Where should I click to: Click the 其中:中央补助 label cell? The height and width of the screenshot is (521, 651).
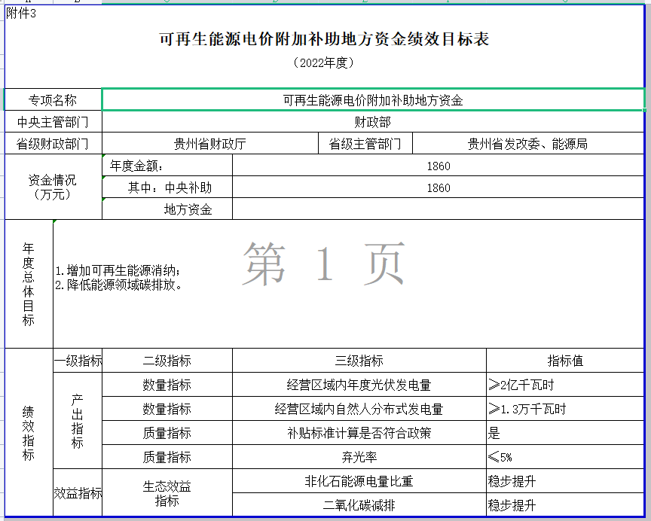click(x=167, y=188)
